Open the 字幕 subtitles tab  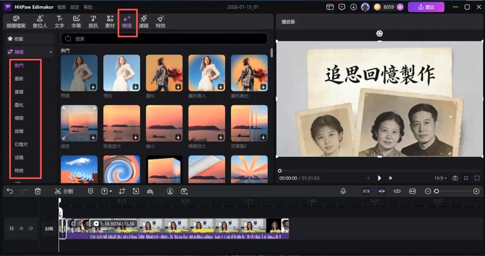click(x=76, y=22)
